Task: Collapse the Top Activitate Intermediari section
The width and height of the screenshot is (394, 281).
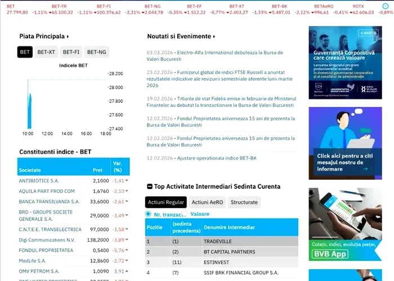Action: pyautogui.click(x=150, y=187)
